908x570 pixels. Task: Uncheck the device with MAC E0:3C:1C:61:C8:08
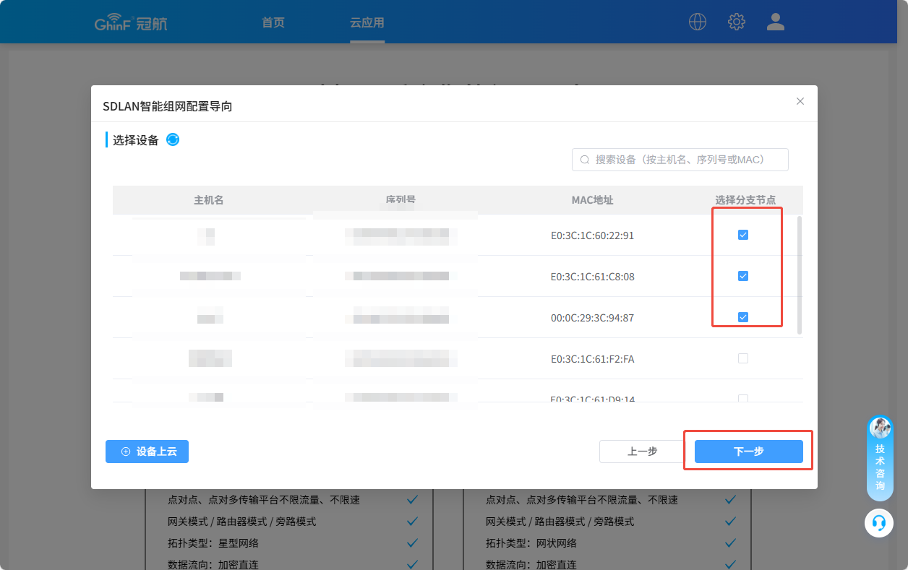point(743,276)
